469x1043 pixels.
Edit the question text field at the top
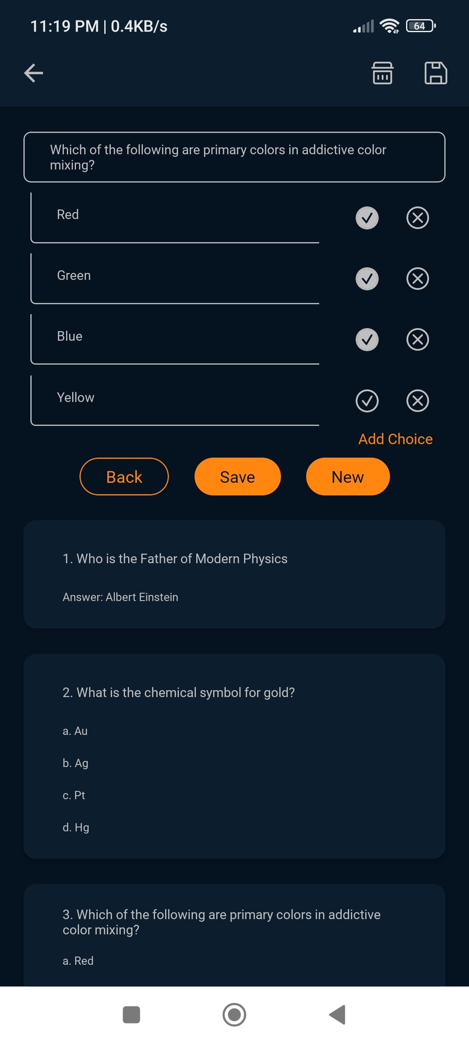pyautogui.click(x=234, y=157)
